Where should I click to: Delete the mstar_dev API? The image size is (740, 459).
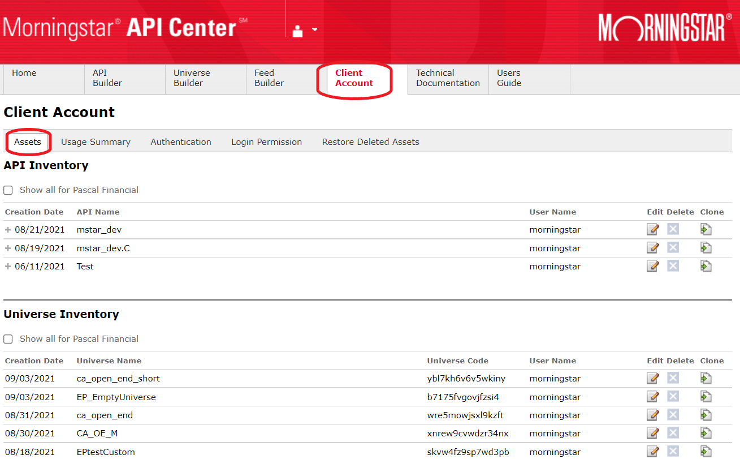point(673,229)
